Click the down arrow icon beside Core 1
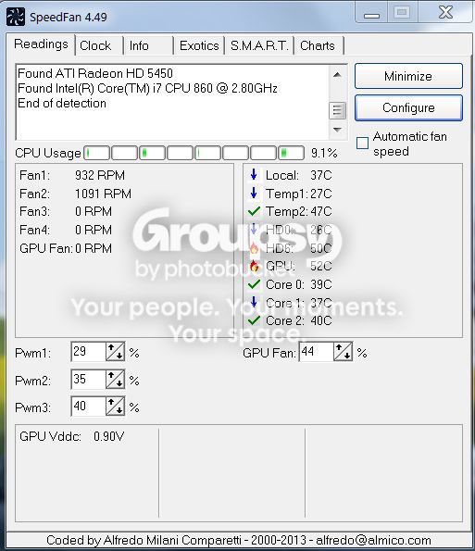Screen dimensions: 475x551 tap(254, 302)
